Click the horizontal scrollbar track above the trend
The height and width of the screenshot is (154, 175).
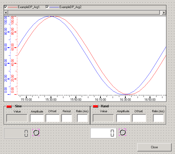tap(84, 12)
